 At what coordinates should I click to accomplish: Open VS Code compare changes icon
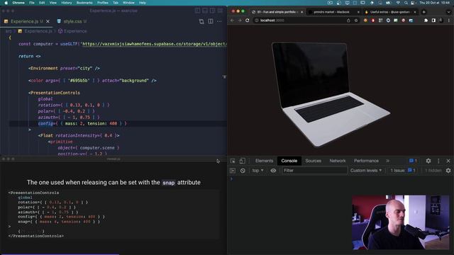tap(201, 21)
